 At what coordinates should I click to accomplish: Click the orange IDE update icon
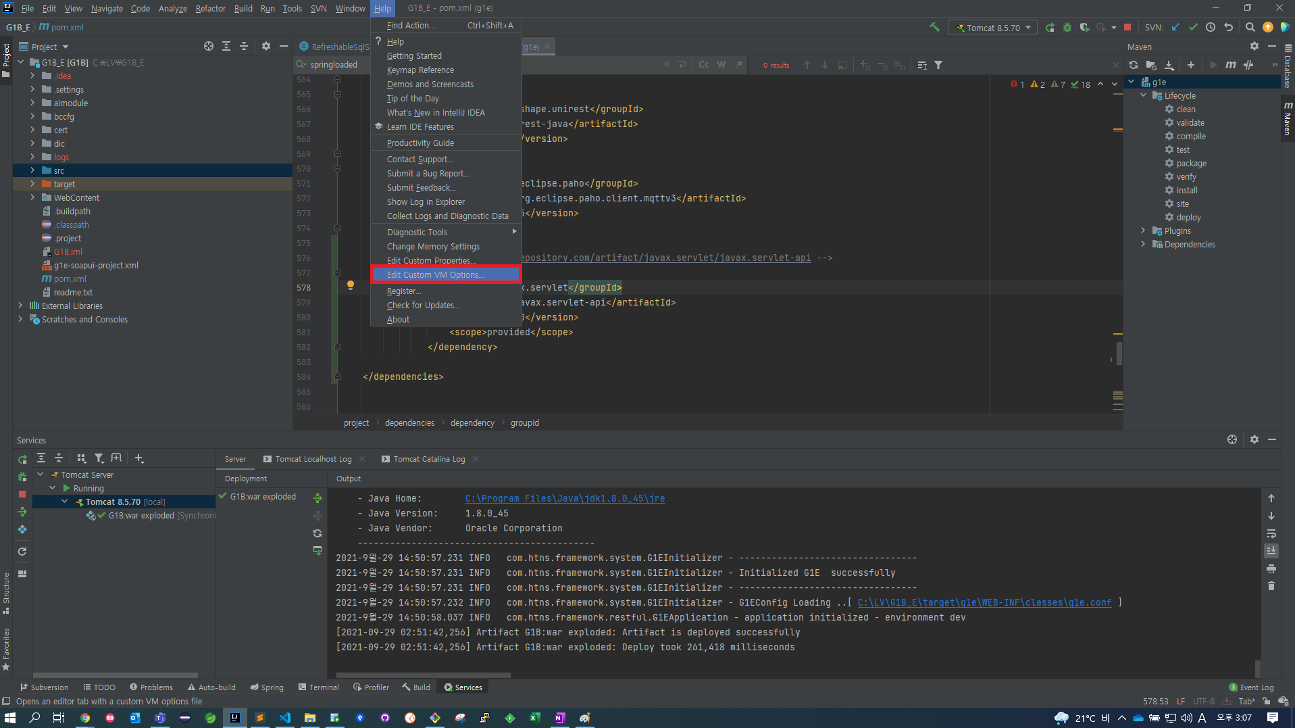1268,27
